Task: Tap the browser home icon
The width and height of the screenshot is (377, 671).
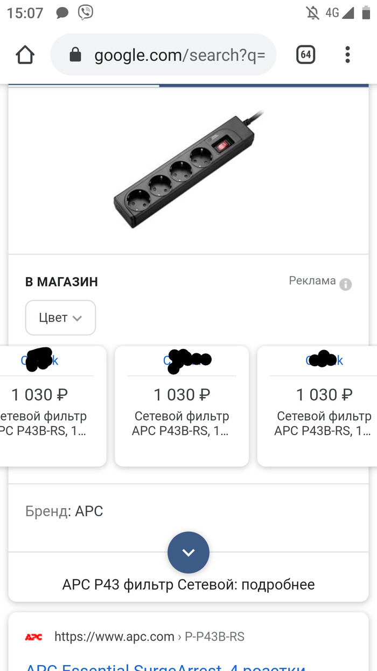Action: point(25,54)
